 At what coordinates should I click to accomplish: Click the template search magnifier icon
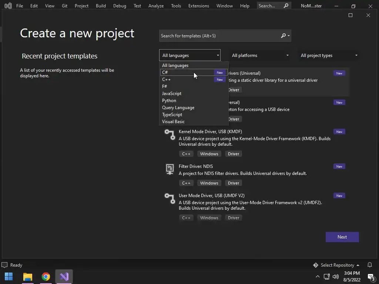pos(283,36)
